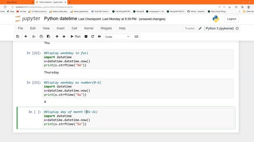Run the selected cell

[76, 37]
